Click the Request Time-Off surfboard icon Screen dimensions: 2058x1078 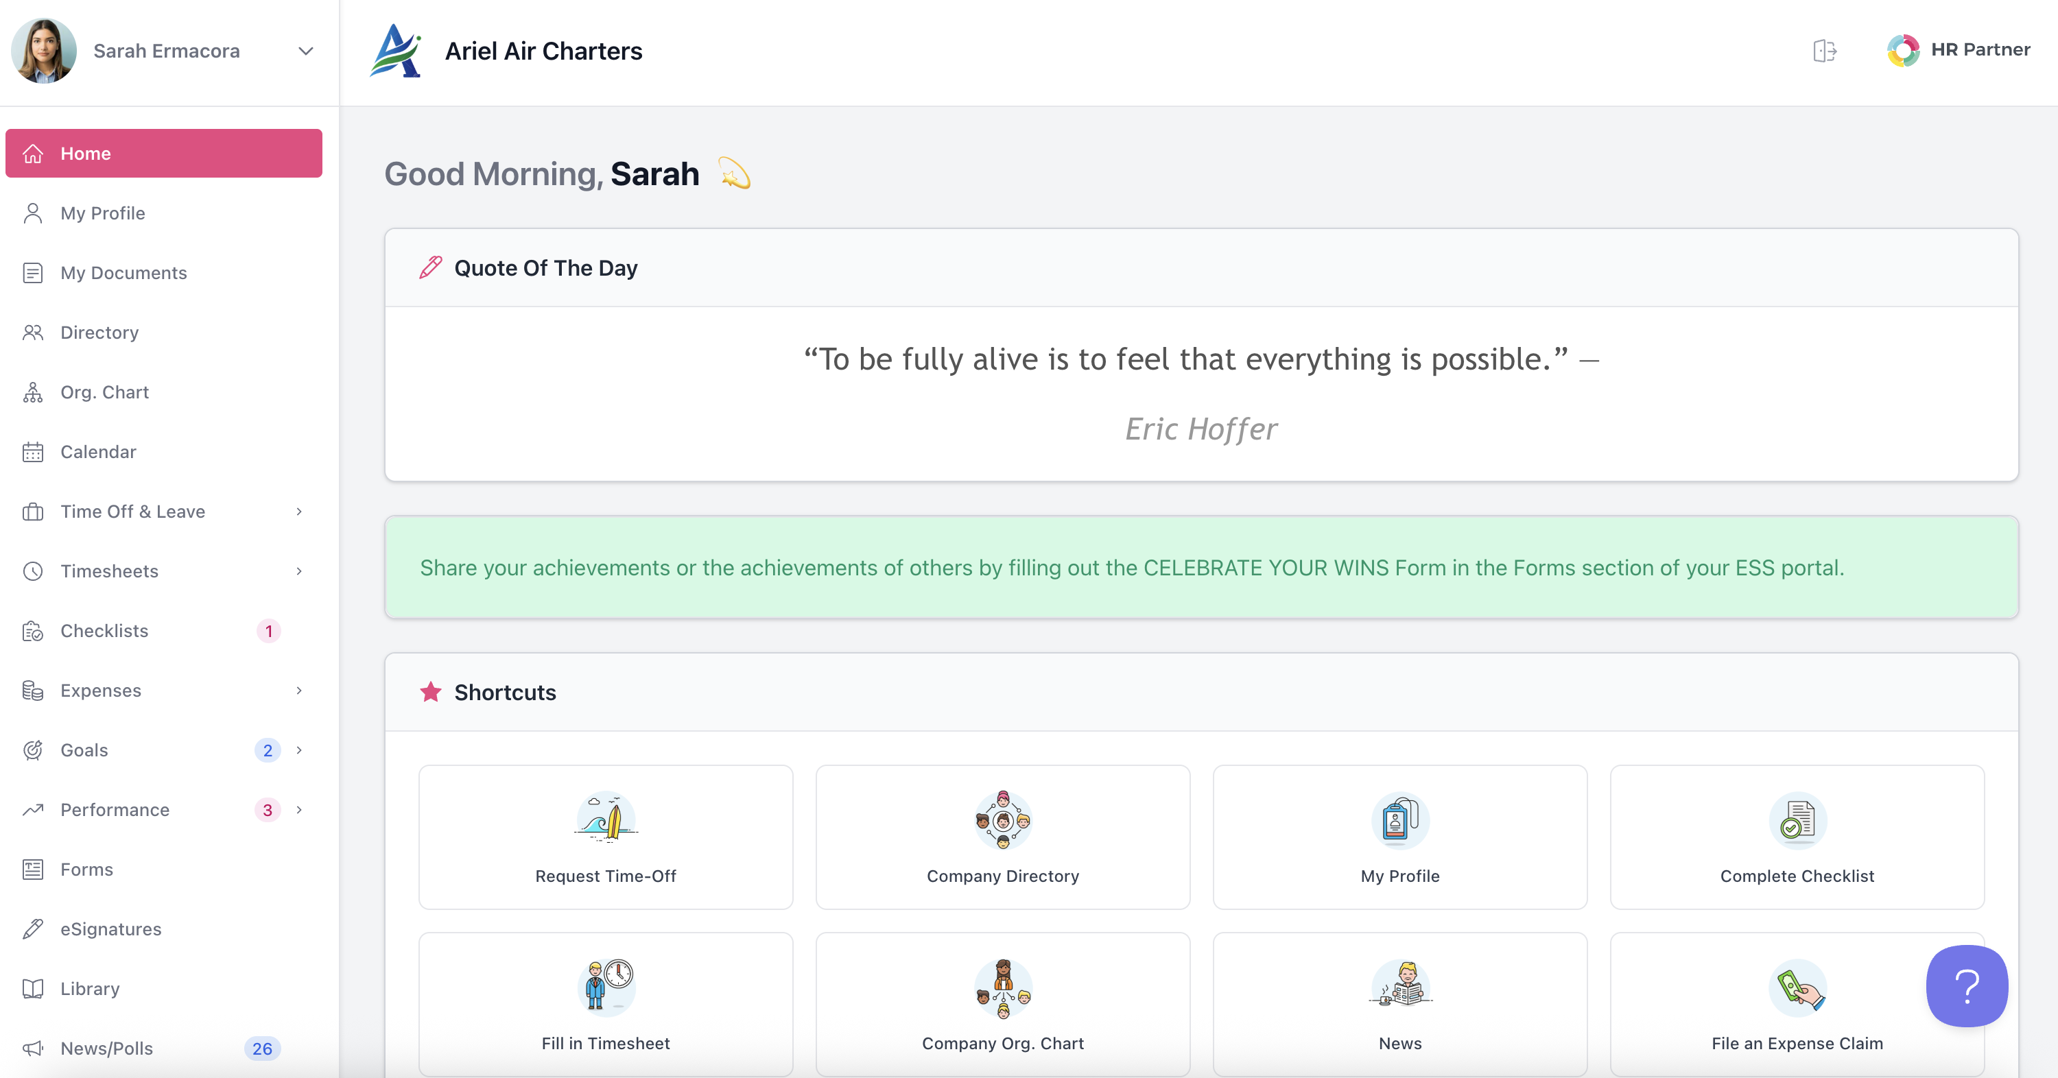tap(606, 819)
